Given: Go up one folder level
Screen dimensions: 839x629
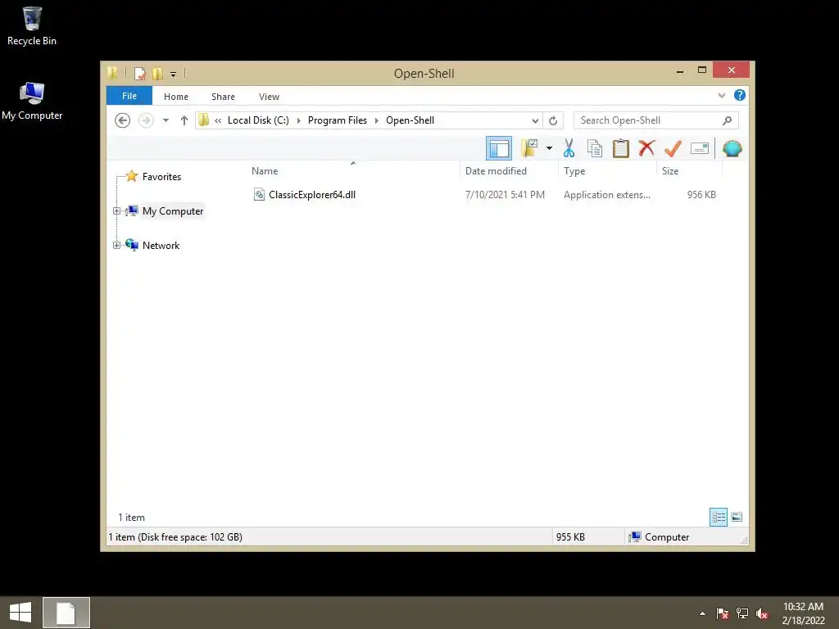Looking at the screenshot, I should [x=184, y=120].
